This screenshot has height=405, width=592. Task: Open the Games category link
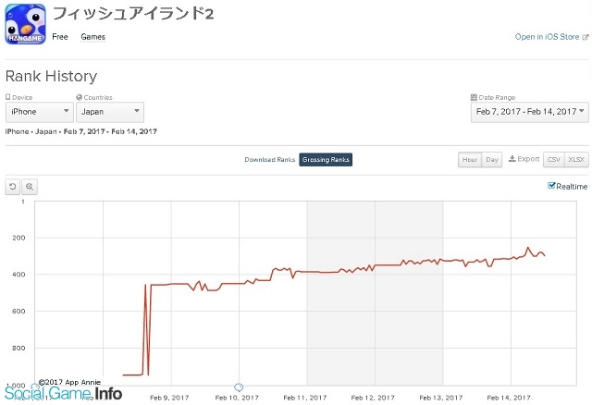tap(92, 37)
